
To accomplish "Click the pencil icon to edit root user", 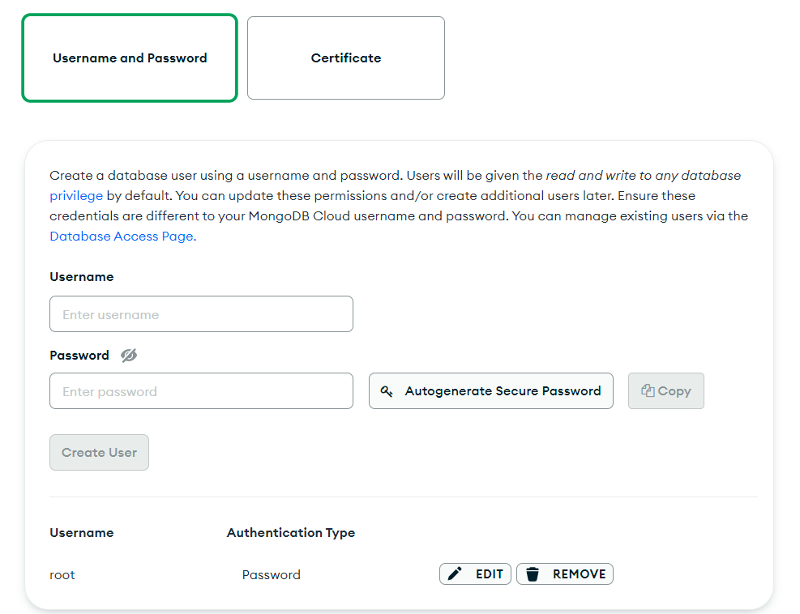I will point(455,573).
